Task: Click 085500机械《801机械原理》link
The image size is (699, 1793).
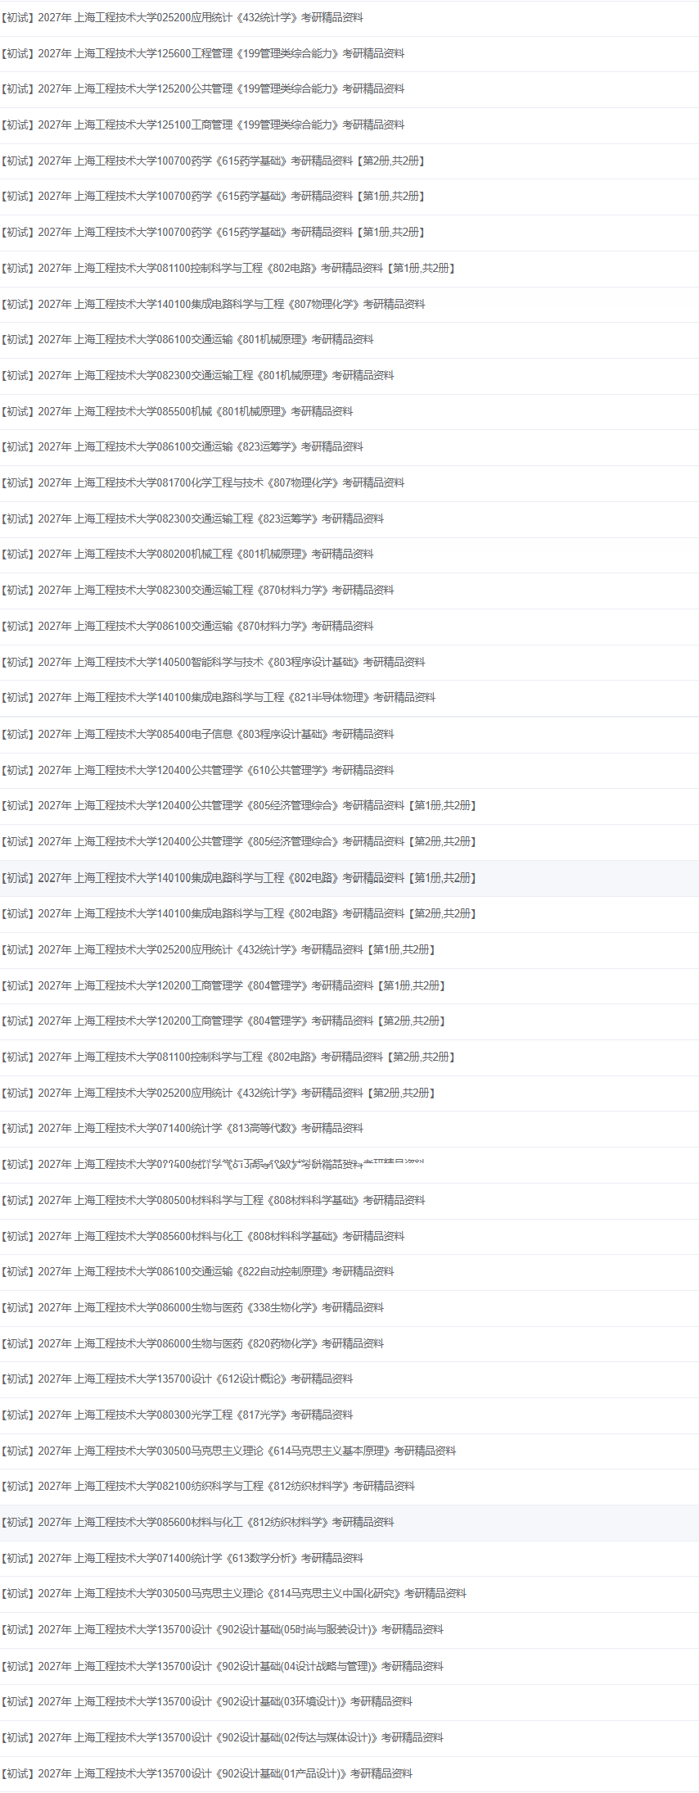Action: (x=177, y=411)
